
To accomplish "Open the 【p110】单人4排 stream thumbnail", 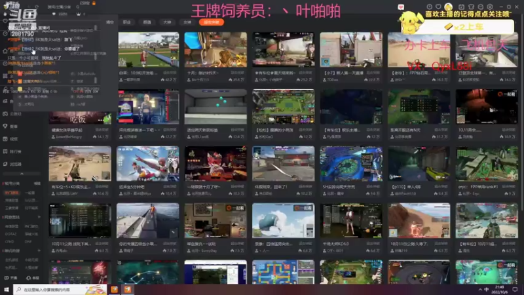I will click(x=419, y=163).
